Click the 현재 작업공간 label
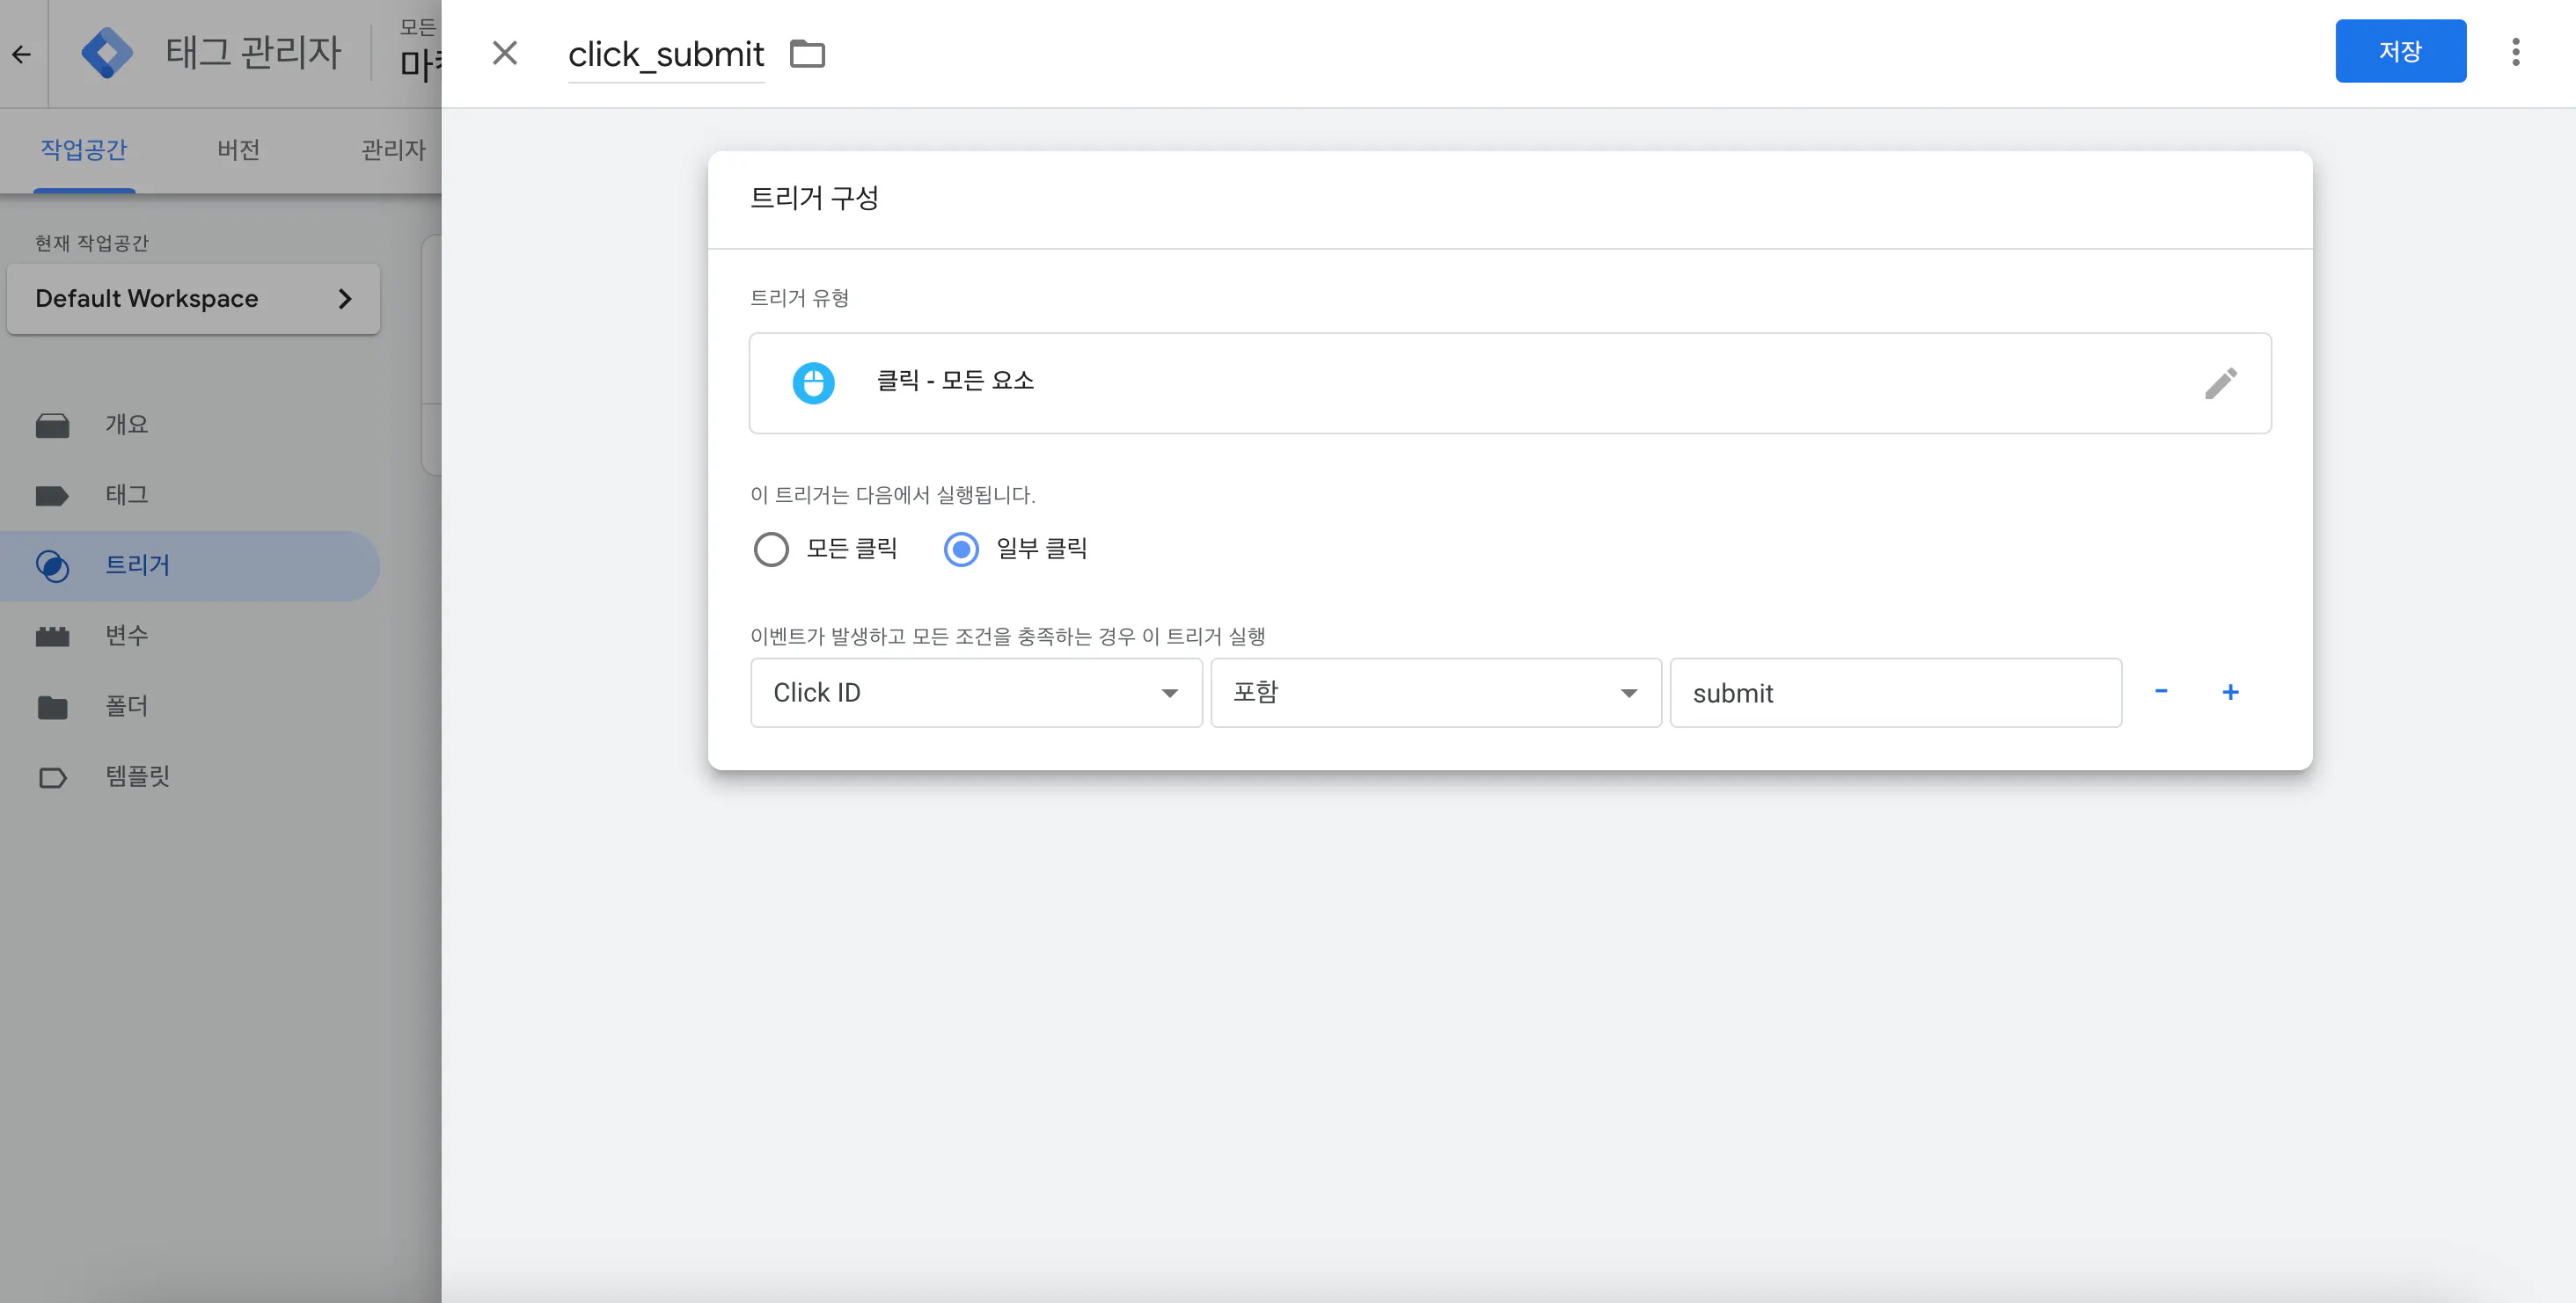 pyautogui.click(x=92, y=243)
